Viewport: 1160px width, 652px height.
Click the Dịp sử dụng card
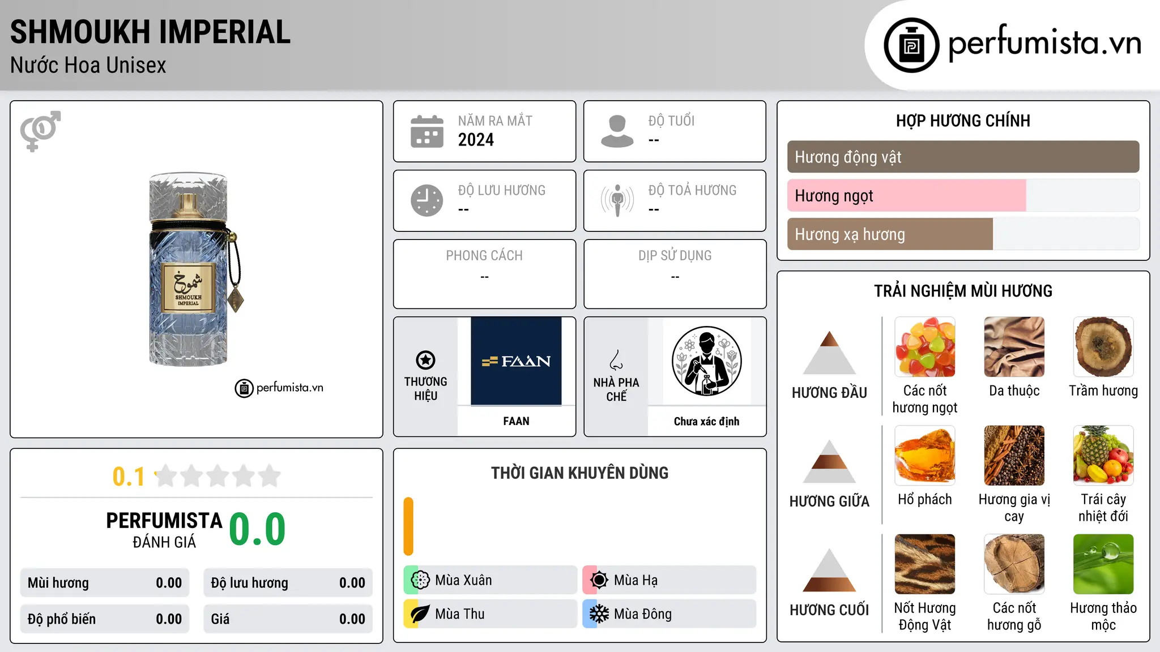click(675, 274)
